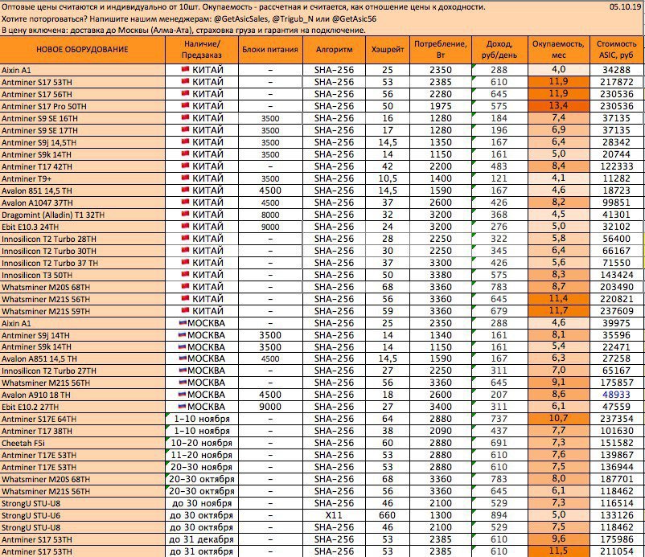Select the 'Окупаемость, мес' column header
This screenshot has height=557, width=645.
coord(559,50)
